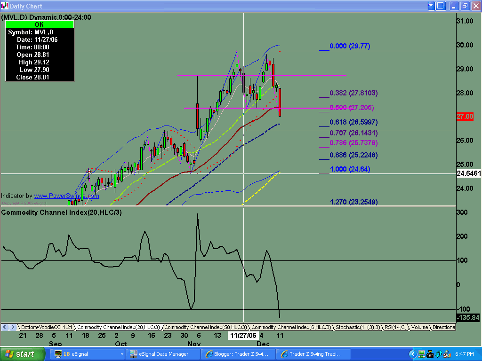Click the 1.270 (23.2549) Fibonacci label
482x361 pixels.
coord(353,202)
